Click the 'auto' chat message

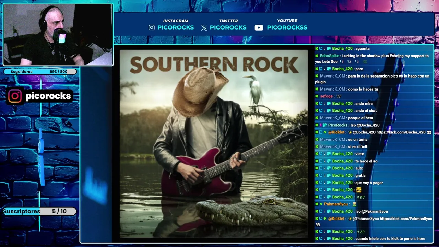(359, 168)
